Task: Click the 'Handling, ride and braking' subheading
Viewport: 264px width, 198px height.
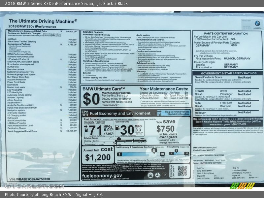Action: coord(96,61)
